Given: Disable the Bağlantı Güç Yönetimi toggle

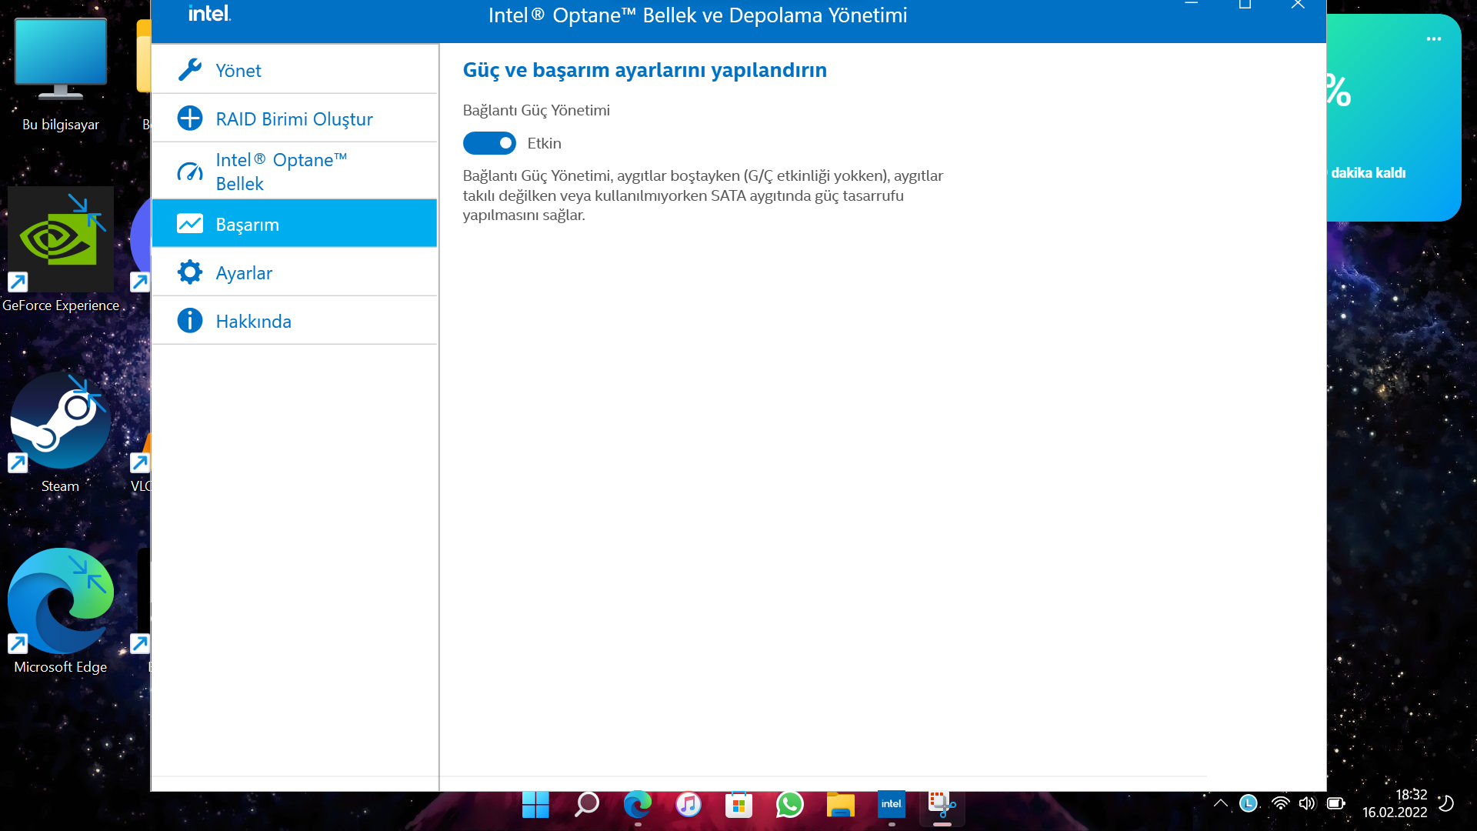Looking at the screenshot, I should (x=489, y=143).
